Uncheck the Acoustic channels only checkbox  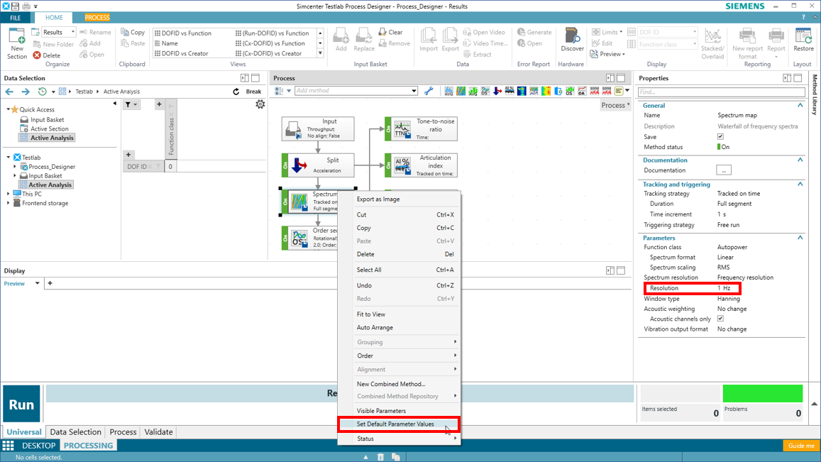720,319
